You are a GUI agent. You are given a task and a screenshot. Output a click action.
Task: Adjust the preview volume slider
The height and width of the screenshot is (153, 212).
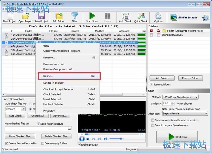click(117, 139)
